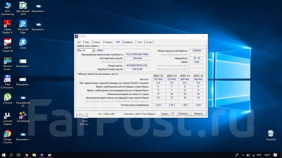Switch to Chrome on the taskbar

click(x=26, y=155)
